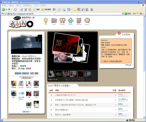This screenshot has width=146, height=122.
Task: Click the second blue button under group info
Action: [25, 73]
